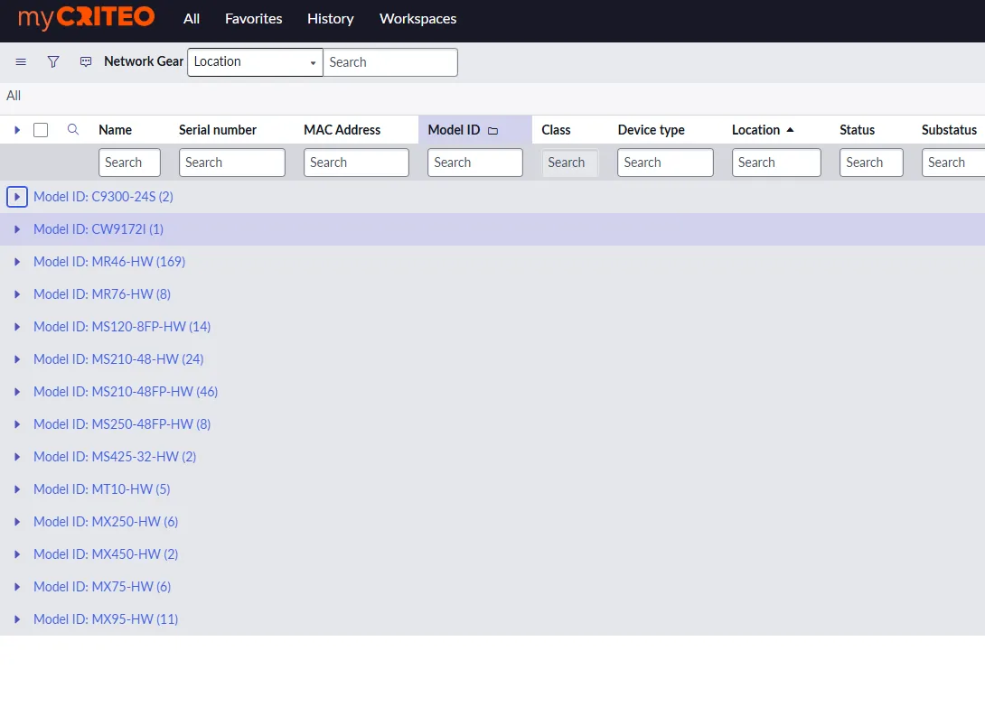Expand the MX250-HW group arrow

click(x=17, y=522)
